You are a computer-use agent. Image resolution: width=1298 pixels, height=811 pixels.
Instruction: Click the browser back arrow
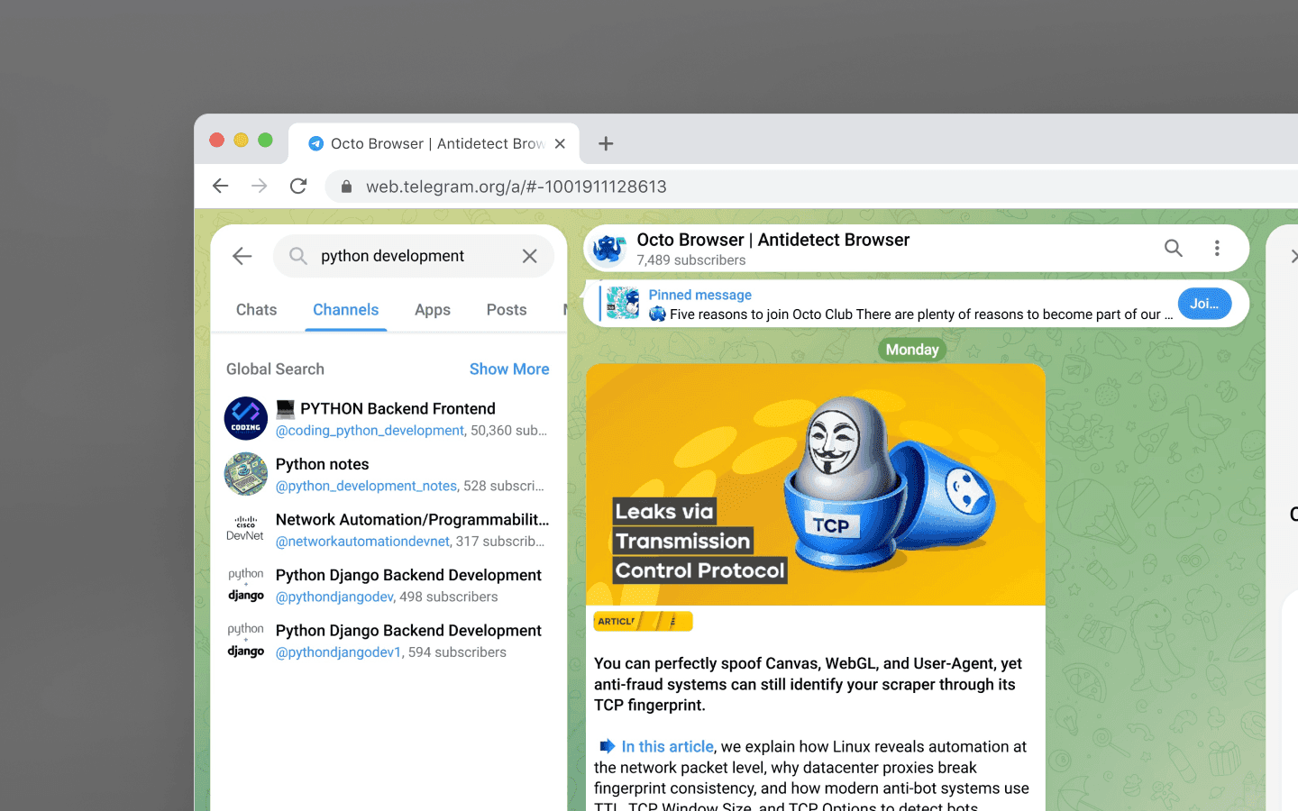(221, 186)
